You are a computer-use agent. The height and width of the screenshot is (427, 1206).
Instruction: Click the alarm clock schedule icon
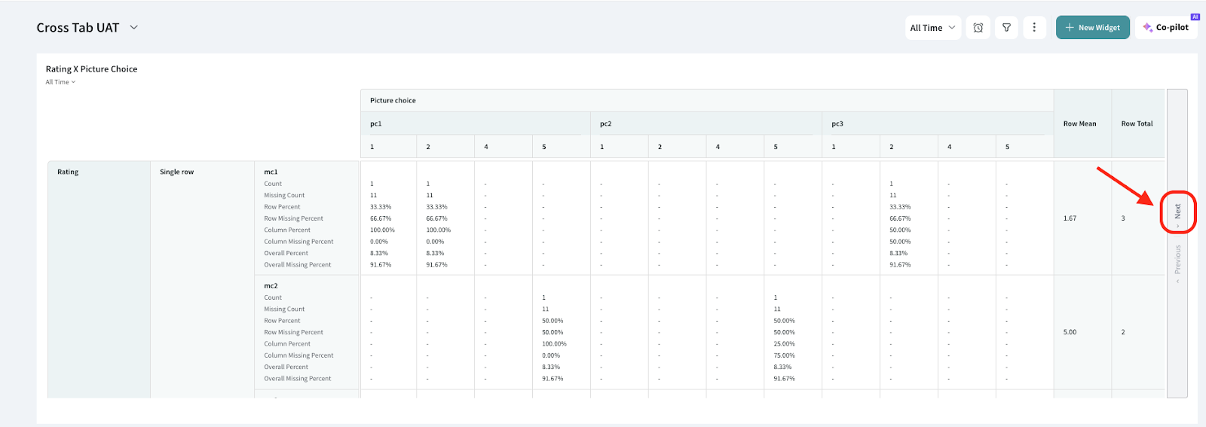click(978, 28)
